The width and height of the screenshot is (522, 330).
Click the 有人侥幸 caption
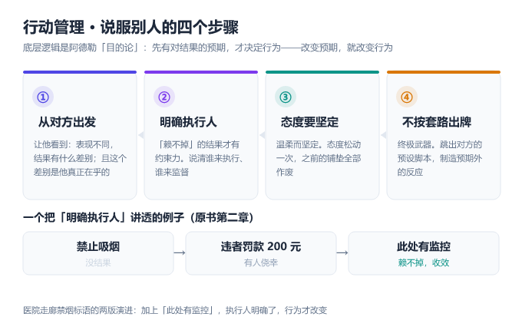pyautogui.click(x=261, y=262)
